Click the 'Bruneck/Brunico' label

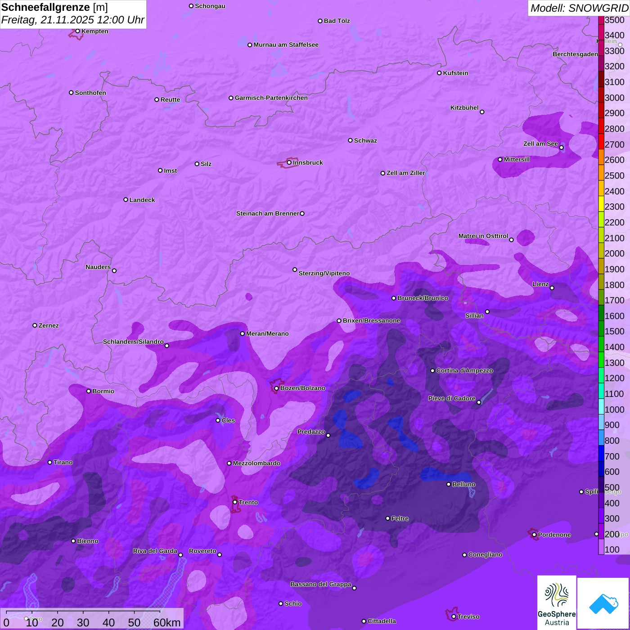click(423, 298)
